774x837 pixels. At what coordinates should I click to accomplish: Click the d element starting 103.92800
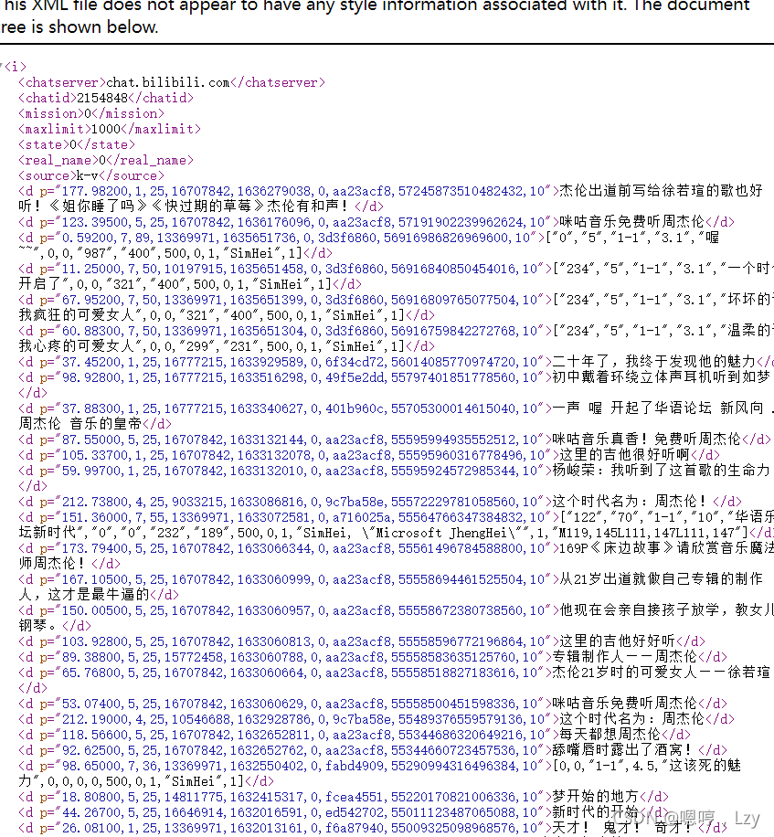362,641
